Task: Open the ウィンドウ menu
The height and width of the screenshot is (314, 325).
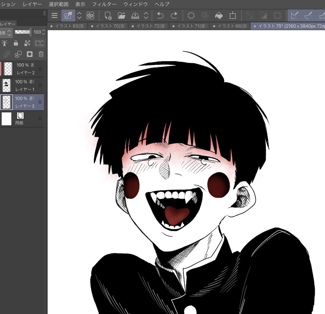Action: click(x=135, y=4)
